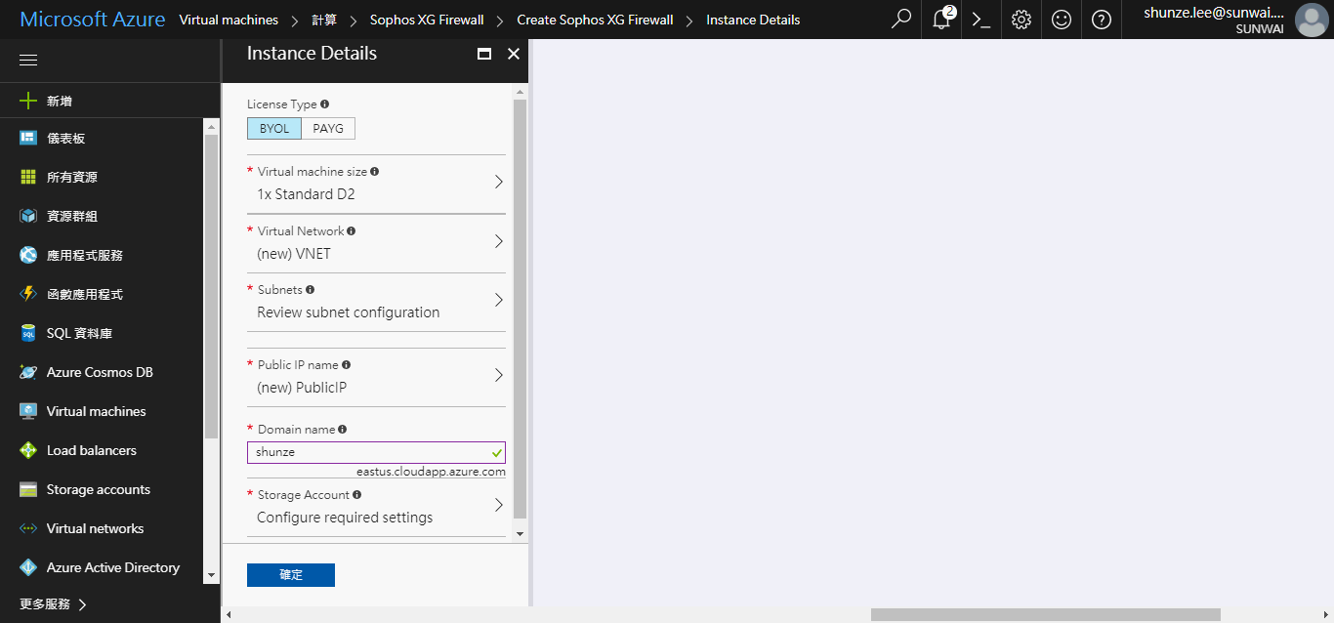Show notifications bell with badge
This screenshot has width=1334, height=623.
tap(942, 19)
